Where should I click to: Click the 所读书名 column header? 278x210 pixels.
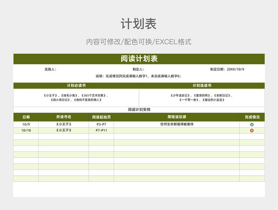click(64, 117)
